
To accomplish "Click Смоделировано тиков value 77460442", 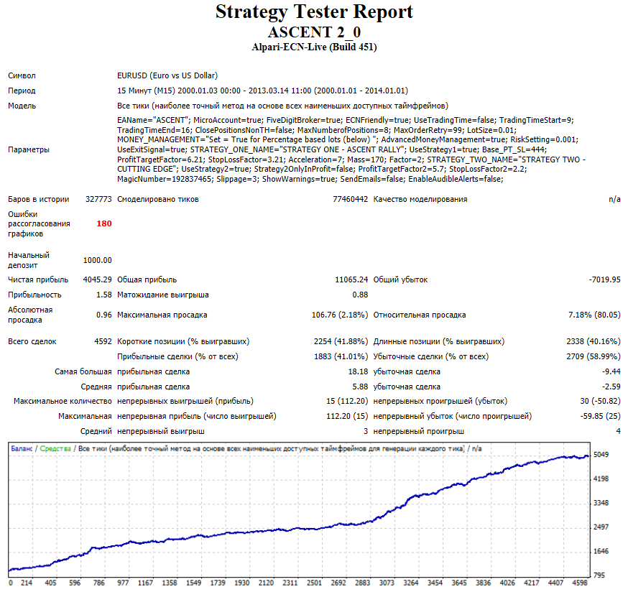I will pyautogui.click(x=350, y=200).
